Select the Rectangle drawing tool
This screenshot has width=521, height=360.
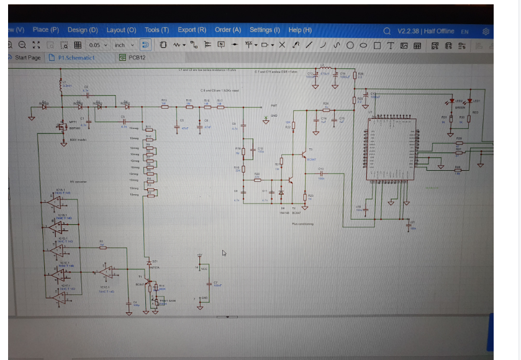click(377, 45)
